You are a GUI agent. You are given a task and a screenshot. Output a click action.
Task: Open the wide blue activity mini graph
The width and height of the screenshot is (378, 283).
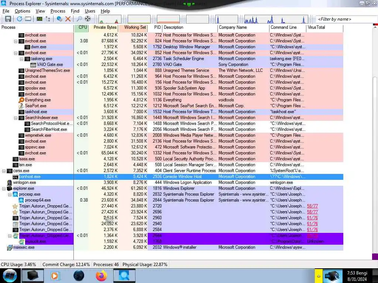pos(276,19)
